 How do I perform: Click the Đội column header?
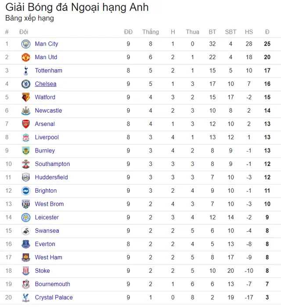pos(24,32)
